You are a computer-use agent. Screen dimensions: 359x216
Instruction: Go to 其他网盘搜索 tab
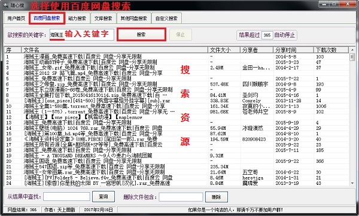[x=133, y=19]
